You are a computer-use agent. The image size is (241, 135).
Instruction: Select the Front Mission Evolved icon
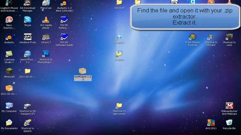click(x=192, y=37)
